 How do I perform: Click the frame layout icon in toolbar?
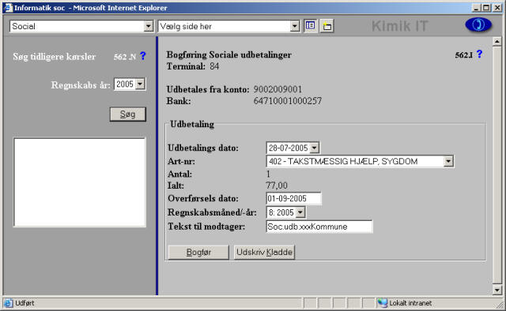pos(310,26)
